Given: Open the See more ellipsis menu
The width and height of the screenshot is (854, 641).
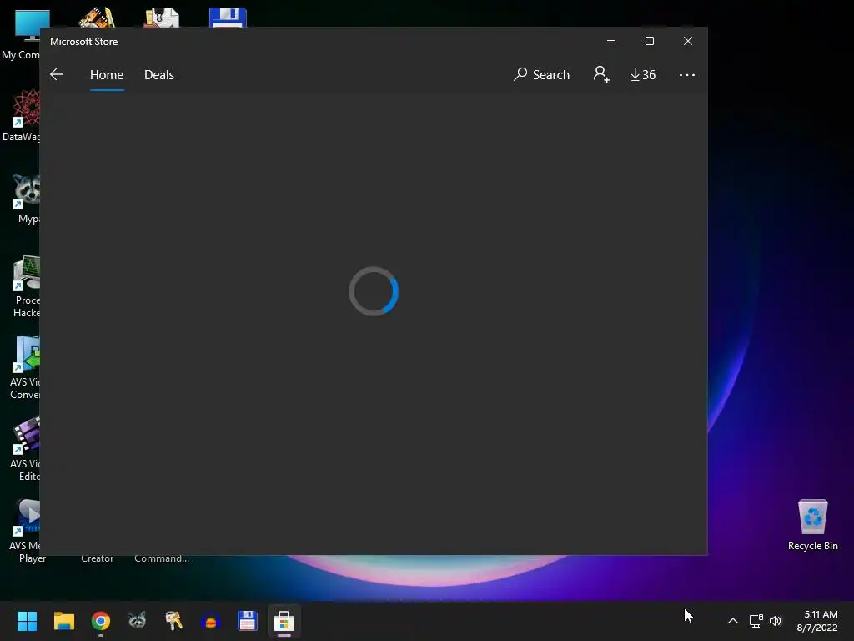Looking at the screenshot, I should tap(687, 74).
